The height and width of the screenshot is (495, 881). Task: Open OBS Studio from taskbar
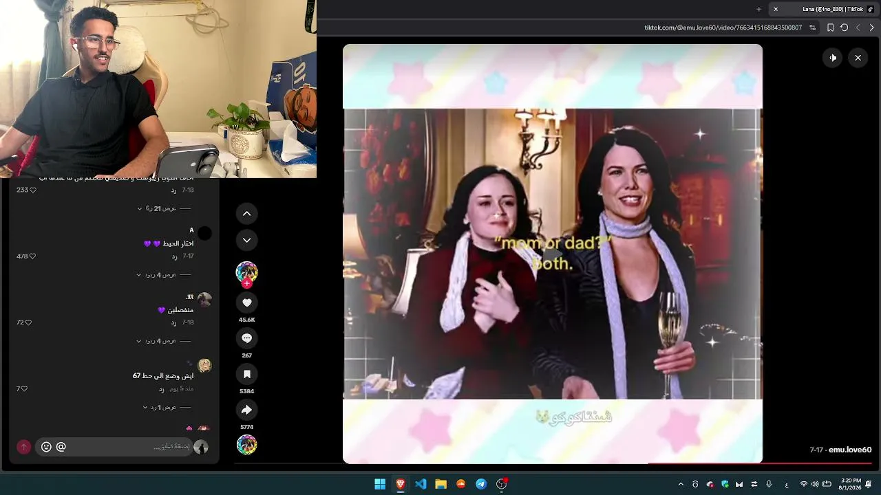coord(502,484)
